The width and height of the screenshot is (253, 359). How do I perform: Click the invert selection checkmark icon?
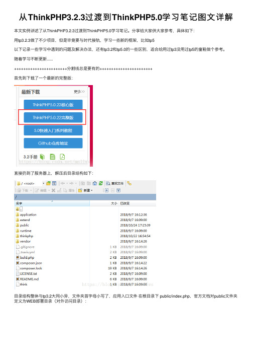118,190
